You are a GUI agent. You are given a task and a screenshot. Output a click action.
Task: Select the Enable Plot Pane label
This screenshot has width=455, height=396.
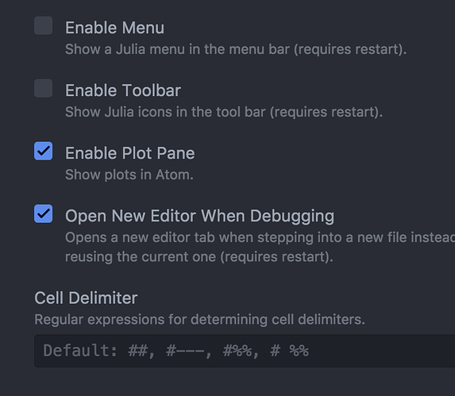point(130,153)
